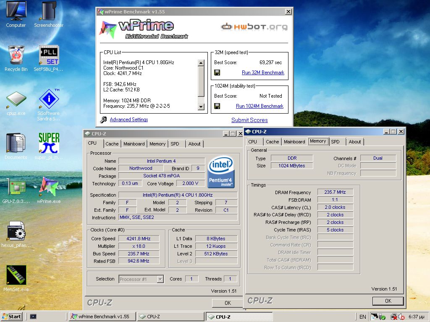
Task: Click the quick launch icon beside Start
Action: tap(33, 317)
